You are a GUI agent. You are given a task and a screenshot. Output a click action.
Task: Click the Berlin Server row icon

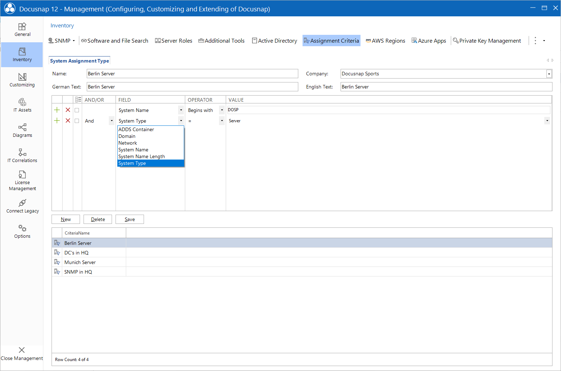[x=57, y=243]
